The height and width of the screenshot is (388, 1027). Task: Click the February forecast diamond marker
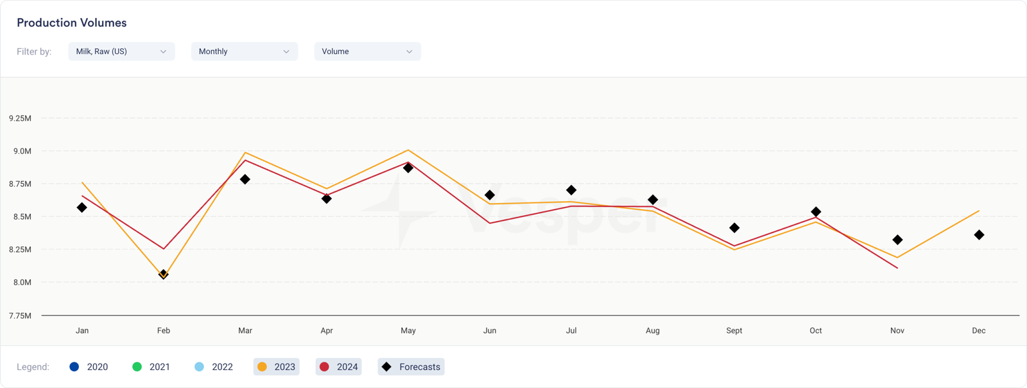coord(164,274)
